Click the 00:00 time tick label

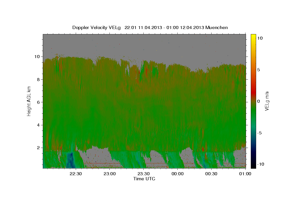(x=177, y=174)
